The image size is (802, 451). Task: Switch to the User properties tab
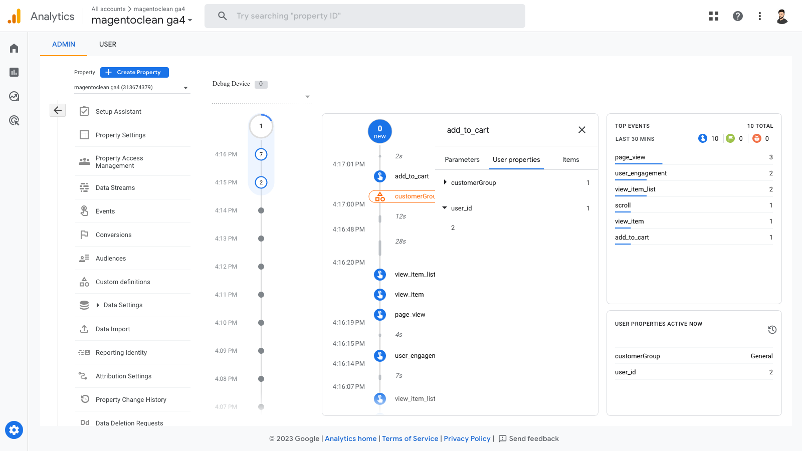(516, 159)
